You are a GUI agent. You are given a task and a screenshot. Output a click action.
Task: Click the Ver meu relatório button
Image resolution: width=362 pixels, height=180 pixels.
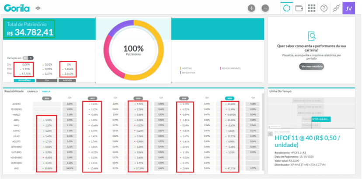coord(311,67)
